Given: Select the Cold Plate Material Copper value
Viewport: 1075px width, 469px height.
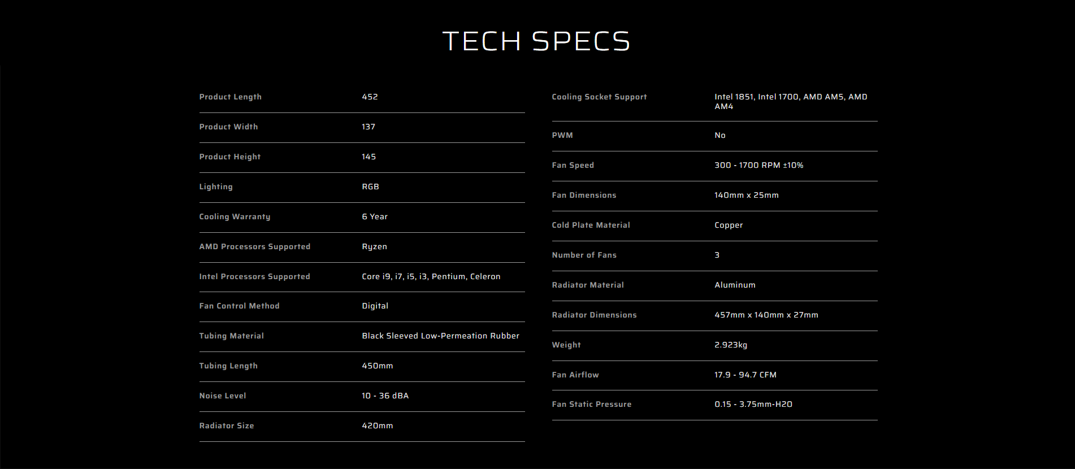Looking at the screenshot, I should 728,225.
